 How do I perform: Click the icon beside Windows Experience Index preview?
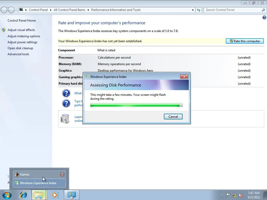click(x=16, y=183)
